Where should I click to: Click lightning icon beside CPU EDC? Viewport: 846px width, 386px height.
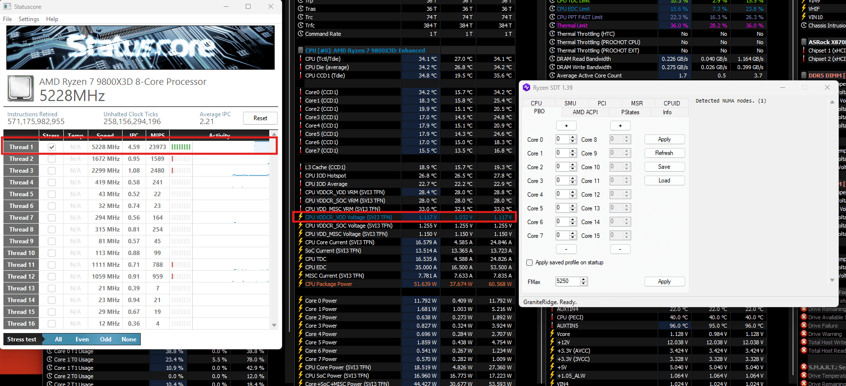tap(301, 267)
